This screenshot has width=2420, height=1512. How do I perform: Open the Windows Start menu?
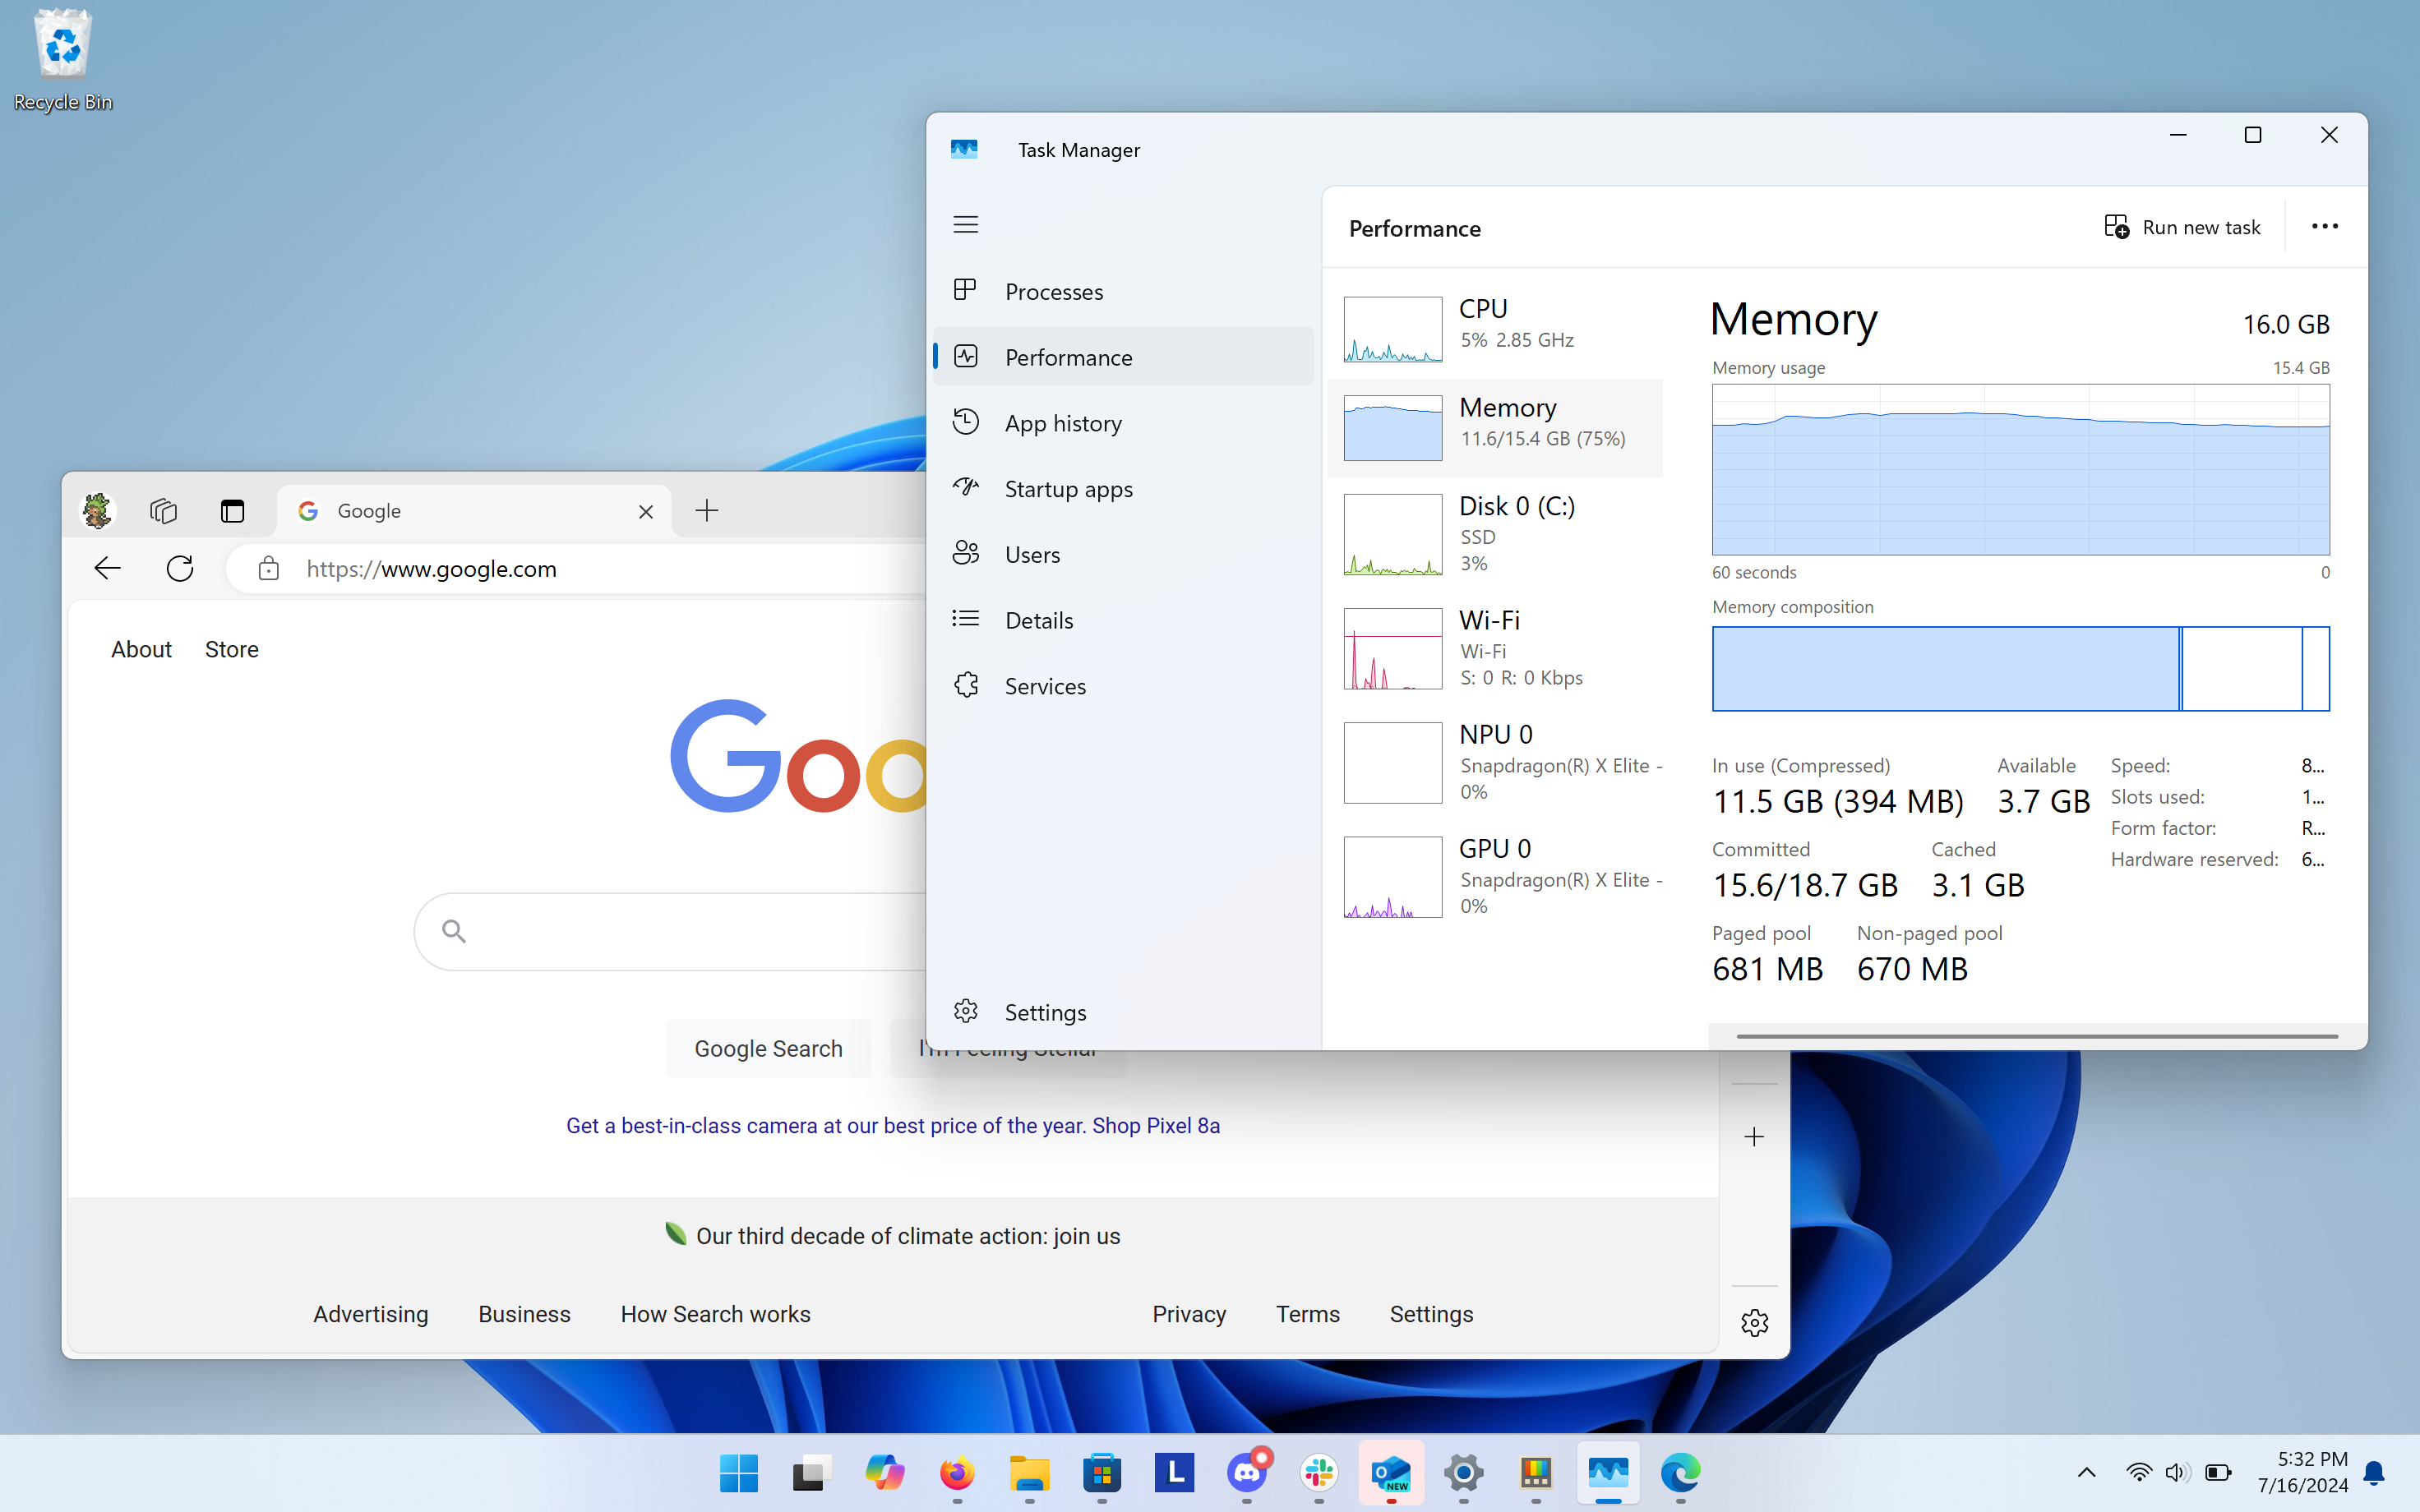click(739, 1472)
